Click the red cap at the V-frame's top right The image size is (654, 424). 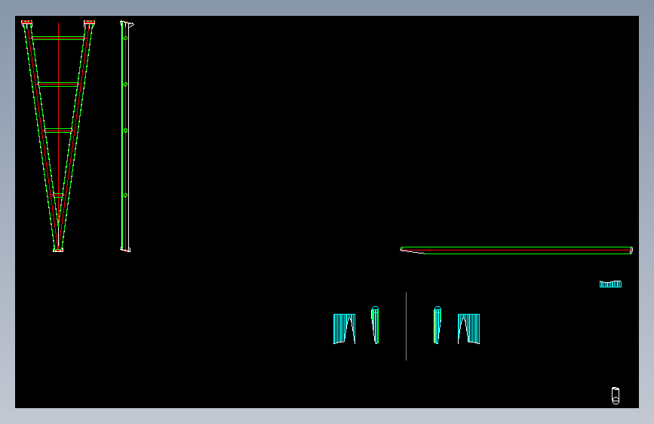[89, 22]
